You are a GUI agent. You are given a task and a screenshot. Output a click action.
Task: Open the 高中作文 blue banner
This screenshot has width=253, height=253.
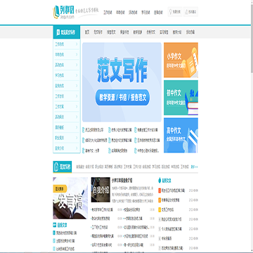[x=181, y=136]
